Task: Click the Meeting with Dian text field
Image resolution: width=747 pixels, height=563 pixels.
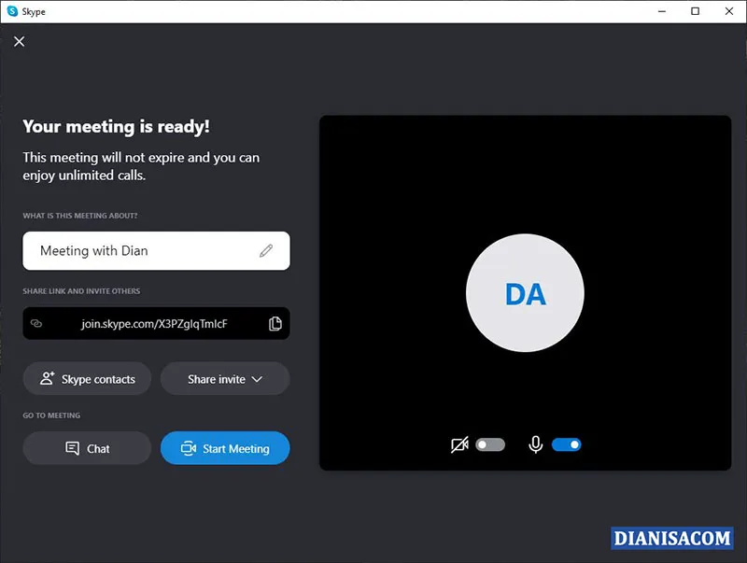Action: 140,250
